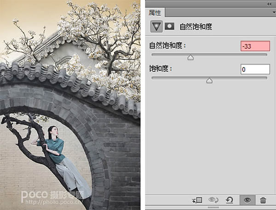Click the 饱和度: label text
The width and height of the screenshot is (276, 210).
coord(161,69)
